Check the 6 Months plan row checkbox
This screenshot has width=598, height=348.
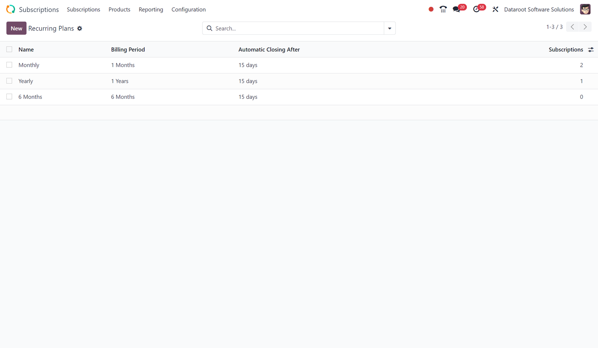pos(9,97)
